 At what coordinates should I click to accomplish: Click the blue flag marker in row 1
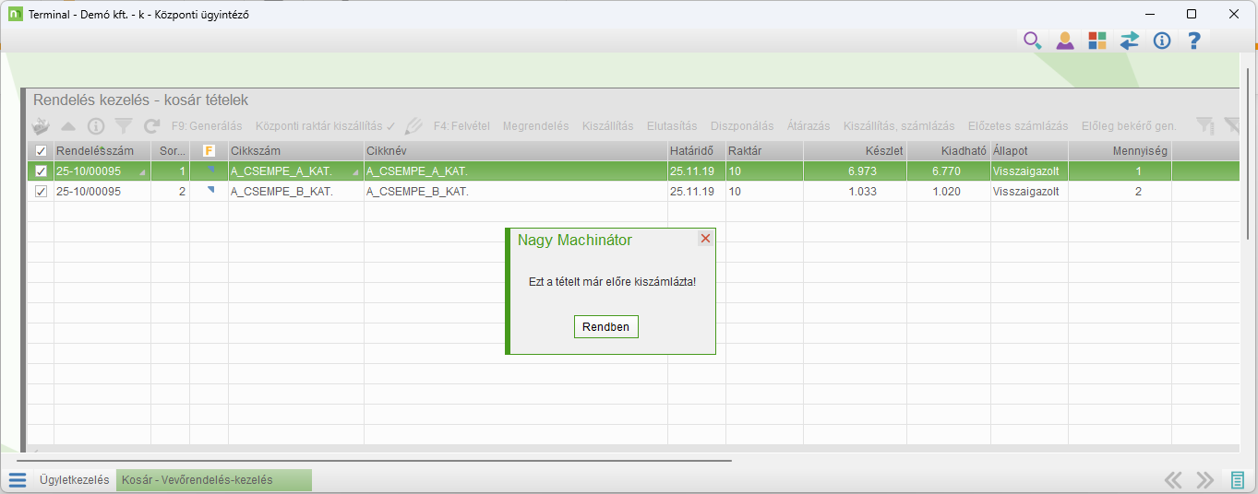(210, 170)
